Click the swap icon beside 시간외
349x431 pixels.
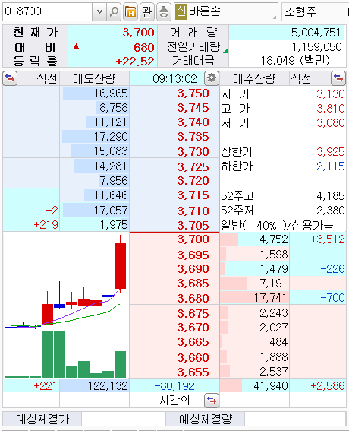tap(211, 401)
